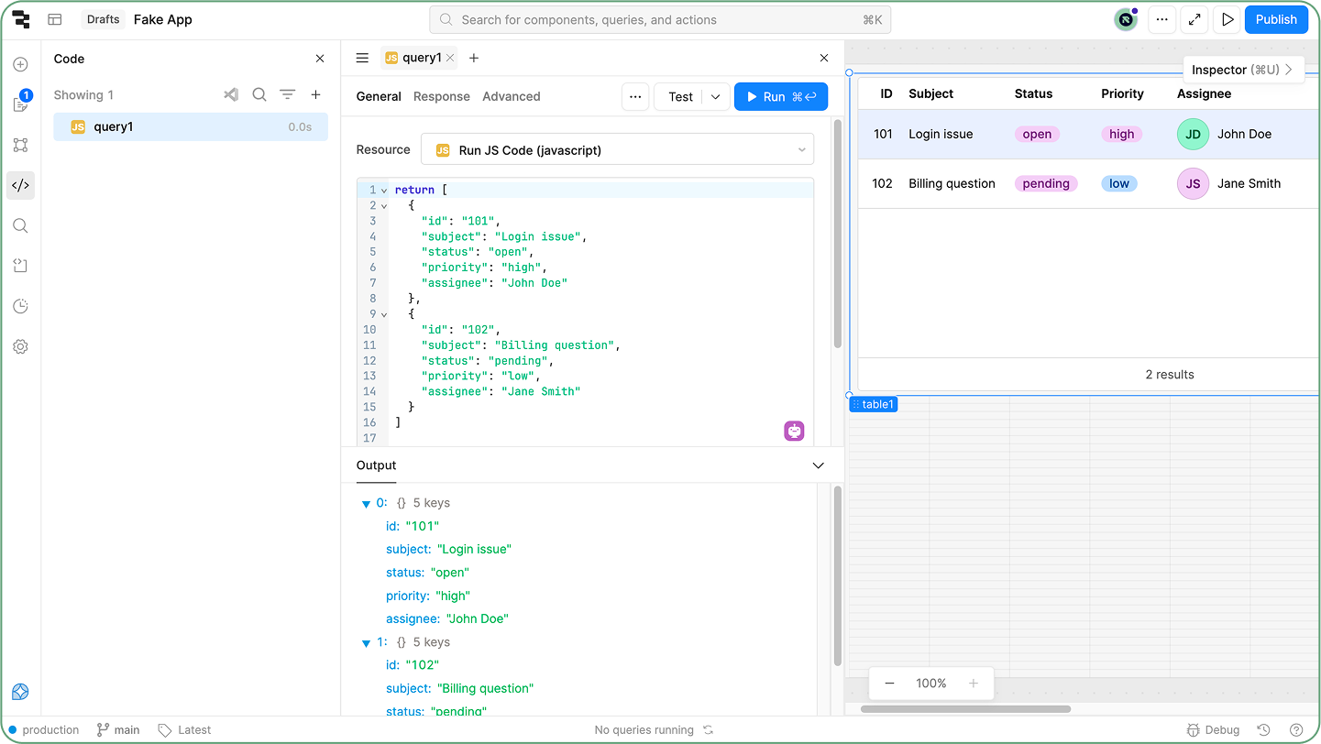1321x744 pixels.
Task: Open the sidebar Search magnifier icon
Action: (x=20, y=225)
